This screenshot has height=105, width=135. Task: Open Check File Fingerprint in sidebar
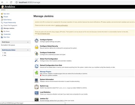pos(10,25)
